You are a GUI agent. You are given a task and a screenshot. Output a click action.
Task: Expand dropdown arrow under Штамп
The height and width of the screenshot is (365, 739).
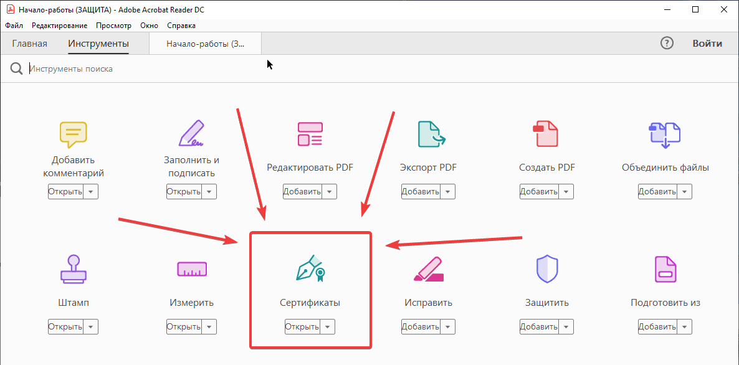(x=91, y=327)
